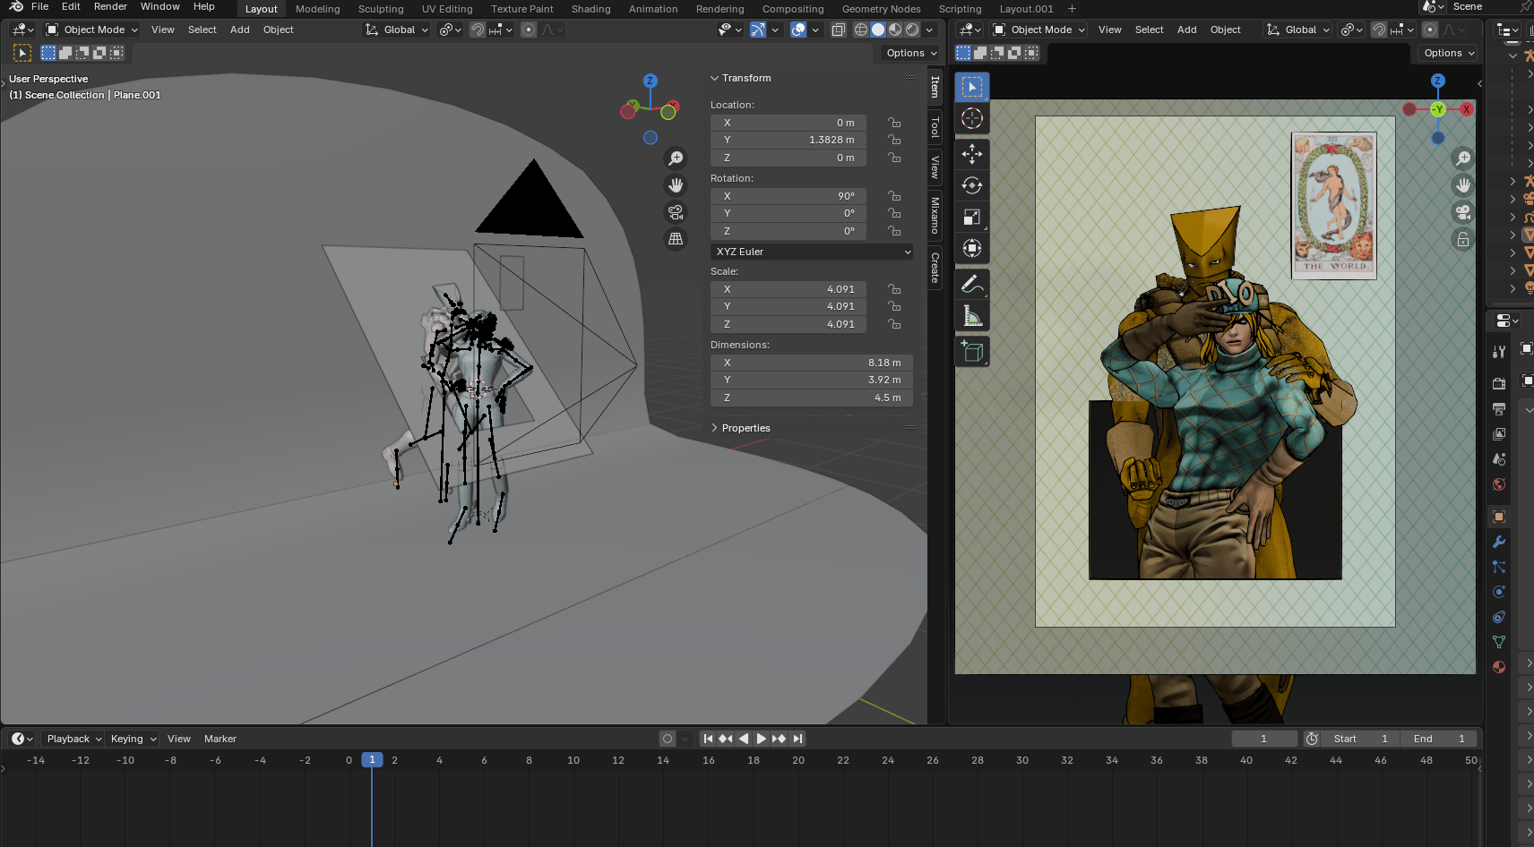Select the Add Cube tool
Viewport: 1534px width, 847px height.
pos(971,352)
